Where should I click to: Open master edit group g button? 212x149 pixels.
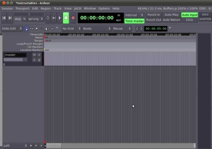pos(39,60)
